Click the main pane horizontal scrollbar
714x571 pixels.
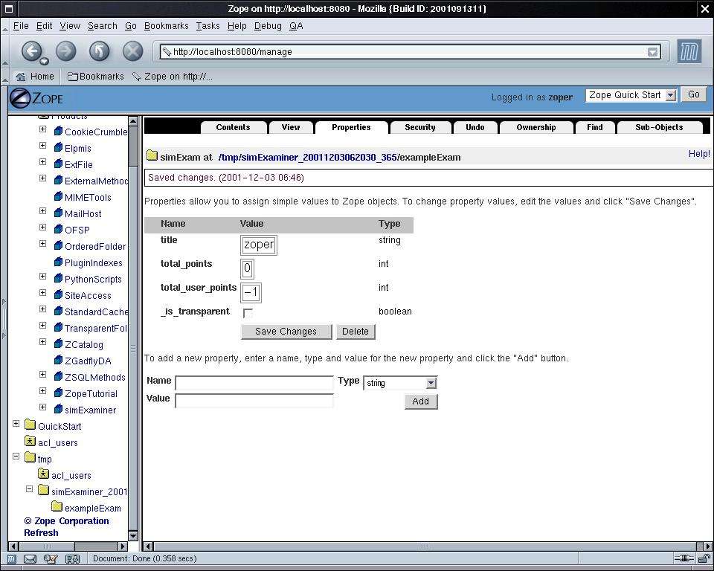(x=425, y=546)
